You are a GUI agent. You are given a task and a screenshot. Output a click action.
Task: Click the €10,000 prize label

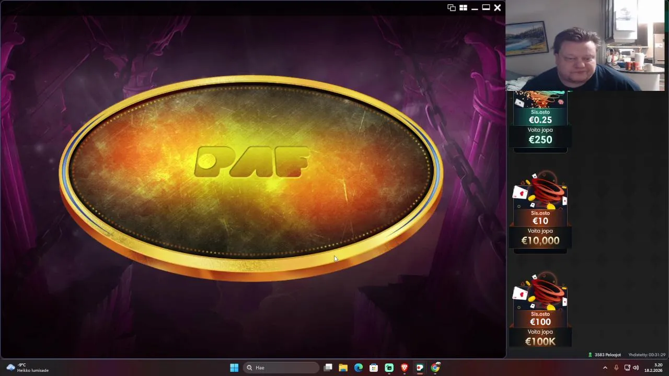point(540,241)
